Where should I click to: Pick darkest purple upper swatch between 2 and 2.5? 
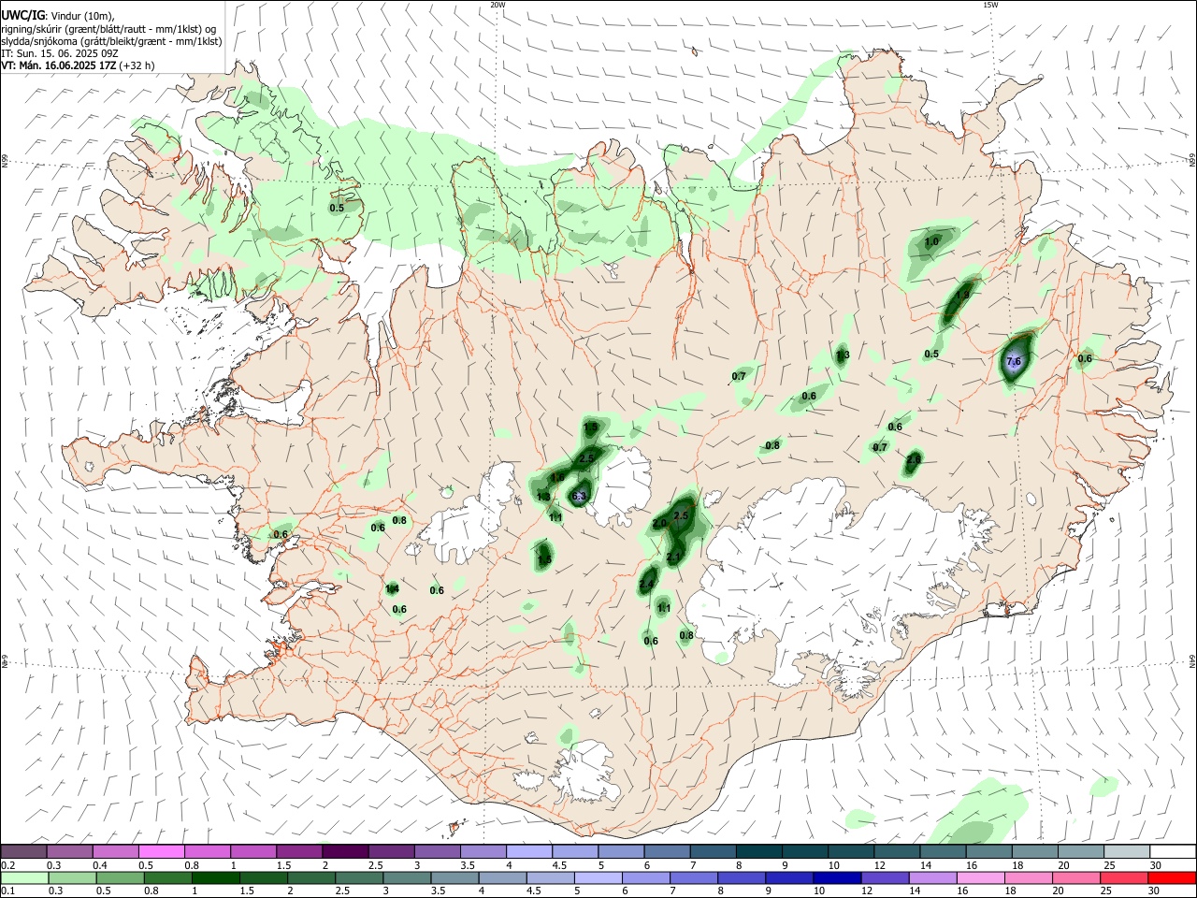click(x=345, y=851)
